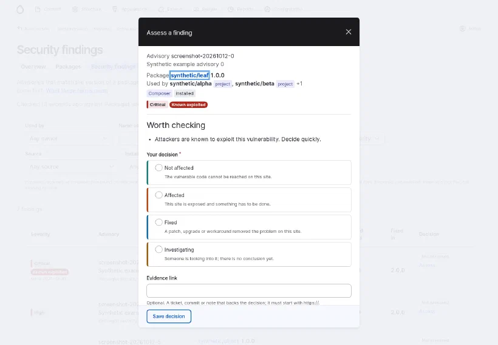Open Configuration in the admin toolbar
Viewport: 498px width, 345px height.
283,9
